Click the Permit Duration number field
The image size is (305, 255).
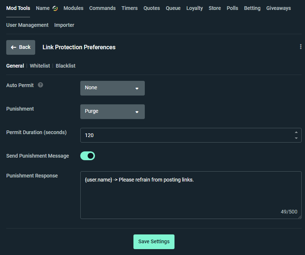coord(165,135)
